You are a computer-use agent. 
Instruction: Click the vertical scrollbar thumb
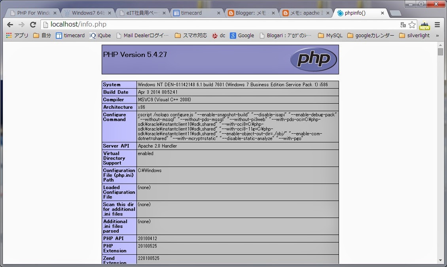tap(440, 52)
